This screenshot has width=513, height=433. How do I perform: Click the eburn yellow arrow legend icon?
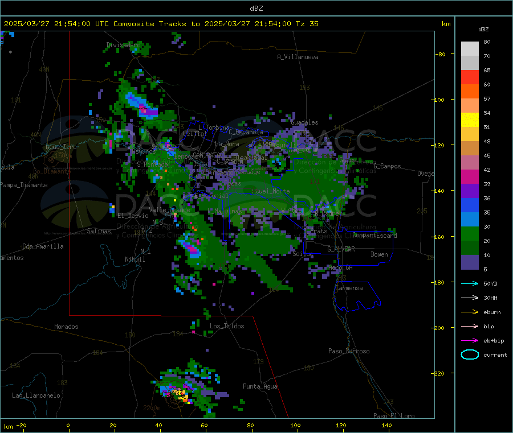pyautogui.click(x=470, y=312)
